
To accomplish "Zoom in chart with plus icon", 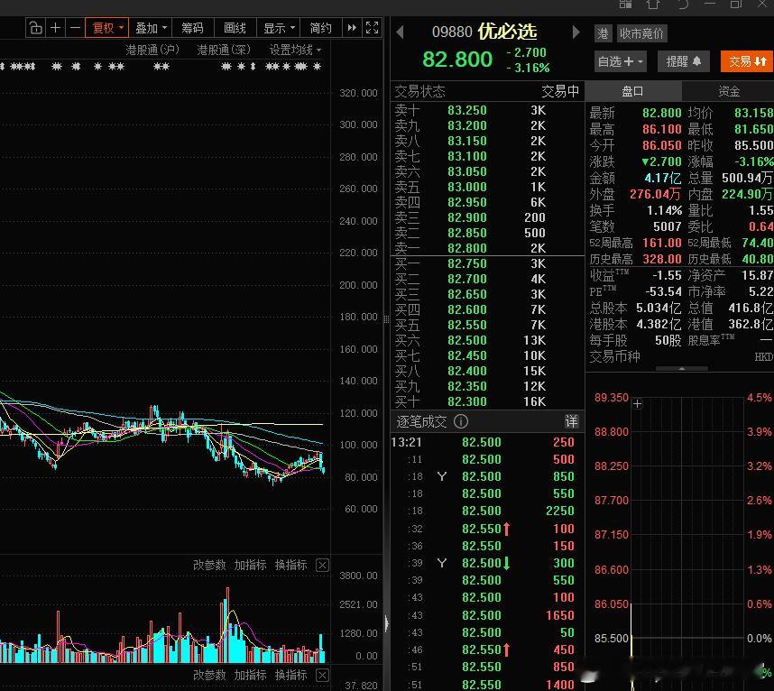I will coord(56,28).
